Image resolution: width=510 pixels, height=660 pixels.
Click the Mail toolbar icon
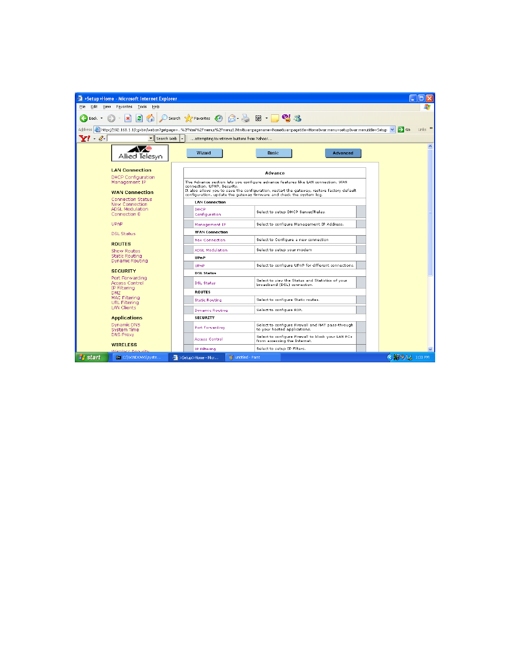231,118
